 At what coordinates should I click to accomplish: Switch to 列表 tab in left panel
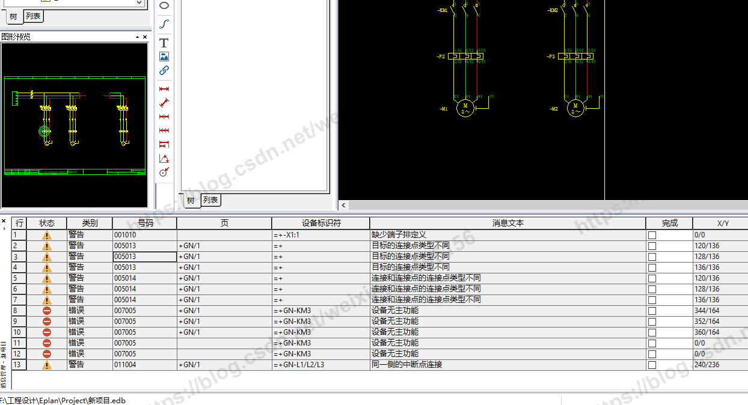click(33, 16)
